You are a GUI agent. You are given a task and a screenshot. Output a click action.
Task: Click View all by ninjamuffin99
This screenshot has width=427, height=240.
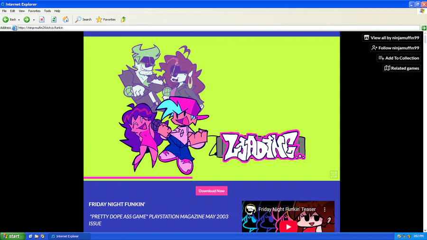pyautogui.click(x=391, y=37)
